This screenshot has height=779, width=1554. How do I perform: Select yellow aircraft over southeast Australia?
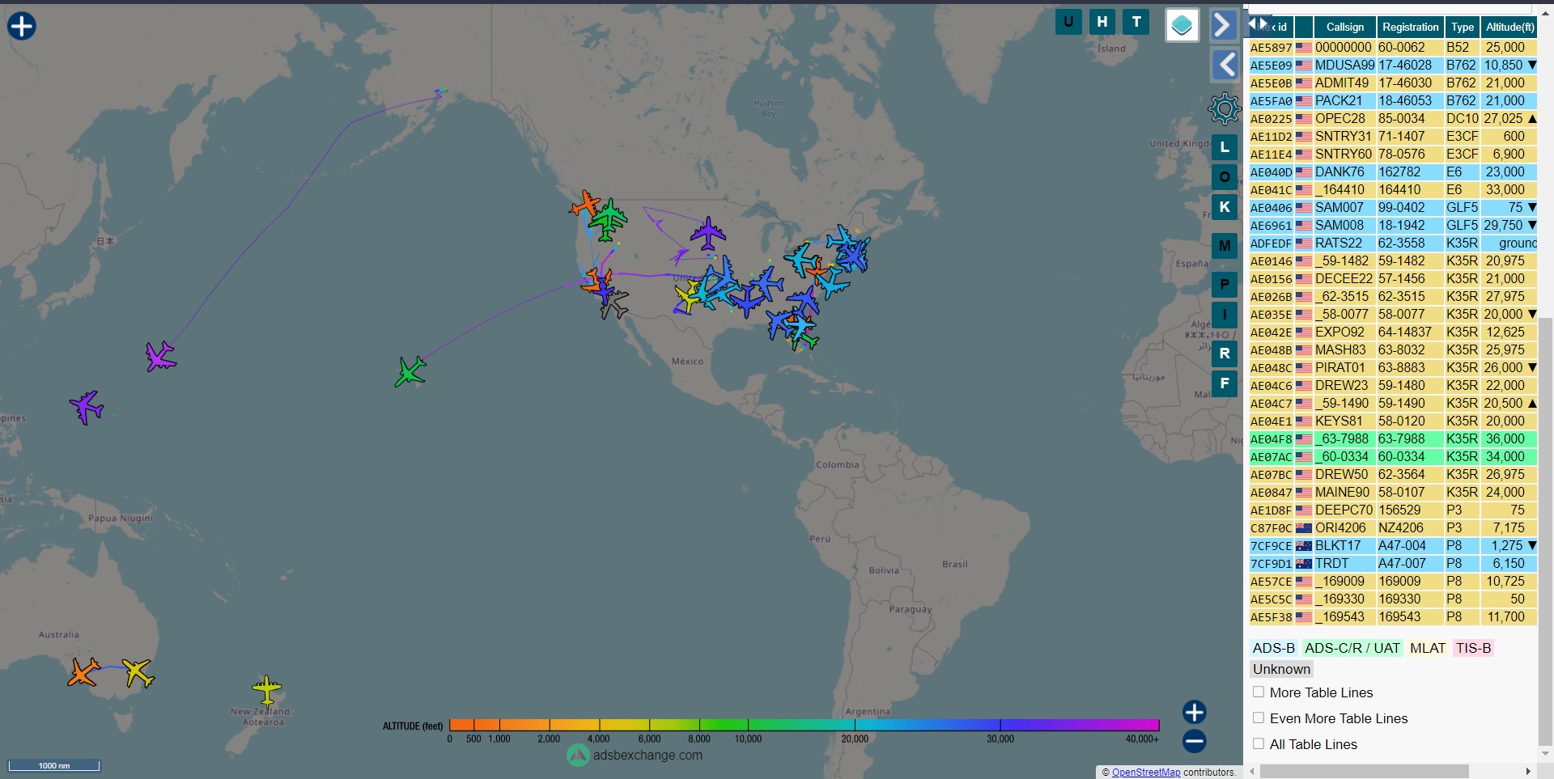[x=138, y=673]
